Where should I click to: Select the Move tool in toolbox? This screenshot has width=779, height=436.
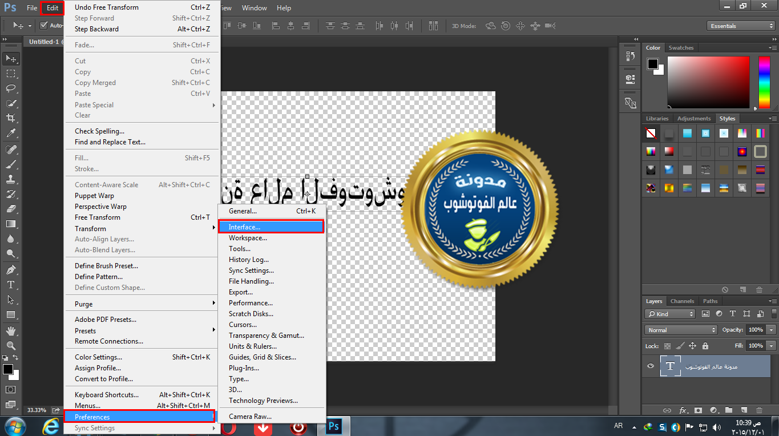(11, 59)
